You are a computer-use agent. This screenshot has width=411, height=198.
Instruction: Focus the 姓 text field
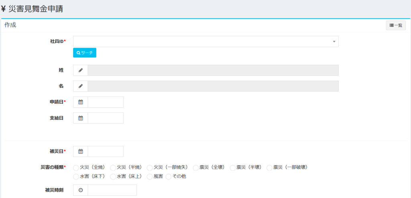[213, 70]
